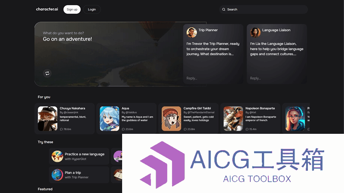
Task: Click By @ciaaanjink author text
Action: click(69, 112)
